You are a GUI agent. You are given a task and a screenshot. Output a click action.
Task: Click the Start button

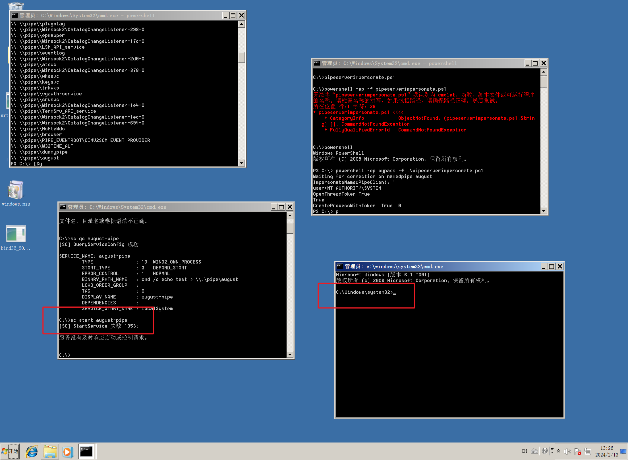[x=10, y=451]
